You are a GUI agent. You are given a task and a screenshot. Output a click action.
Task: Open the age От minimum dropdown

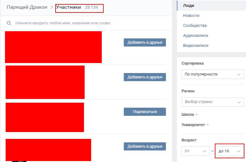pyautogui.click(x=195, y=151)
